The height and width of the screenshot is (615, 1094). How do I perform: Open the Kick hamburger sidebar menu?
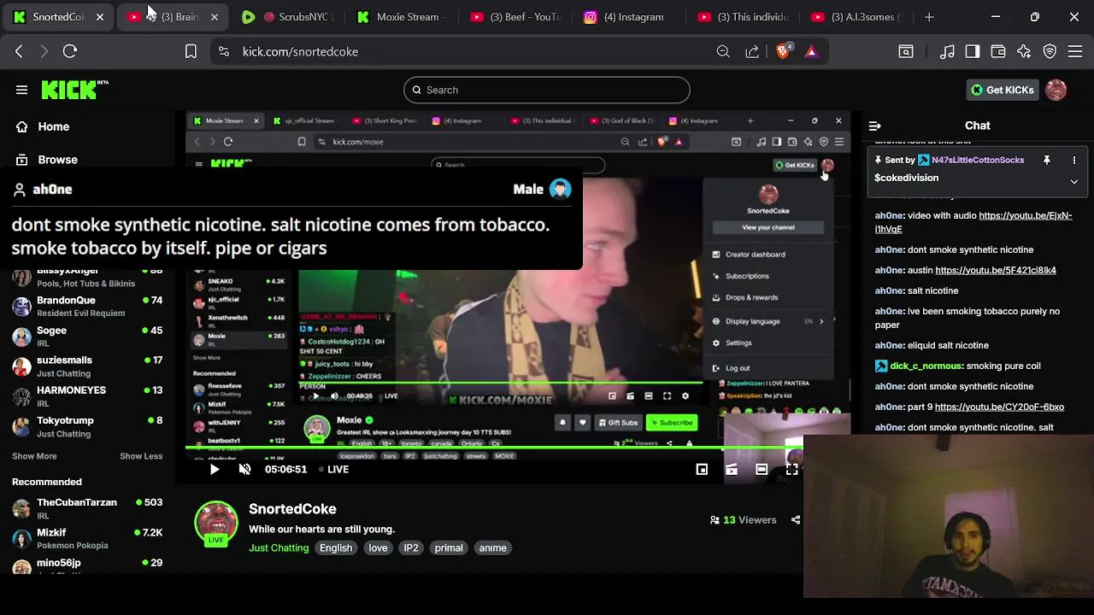(x=21, y=90)
